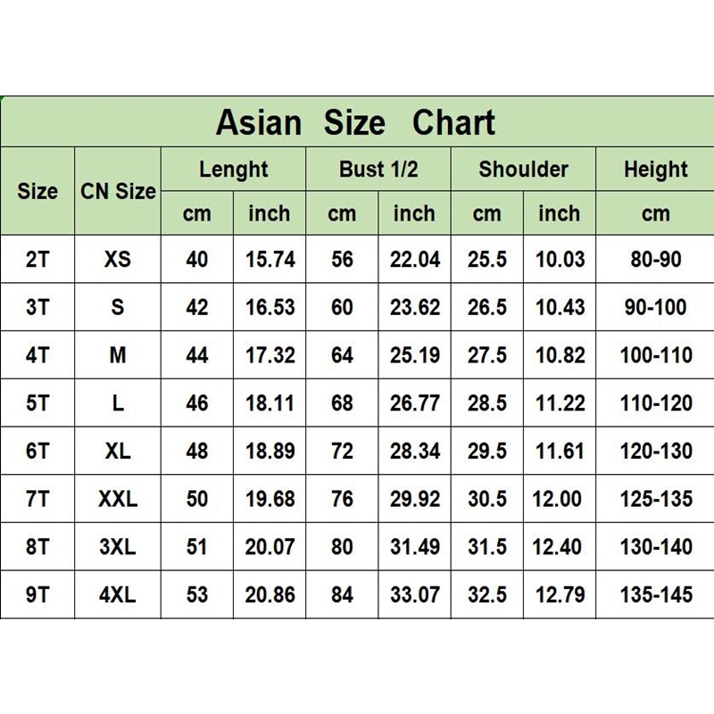Click the Shoulder column header

point(523,170)
